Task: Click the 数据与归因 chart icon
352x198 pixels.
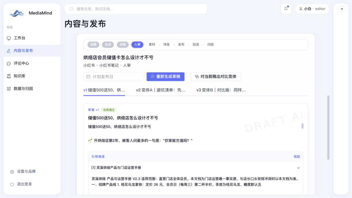Action: [9, 89]
